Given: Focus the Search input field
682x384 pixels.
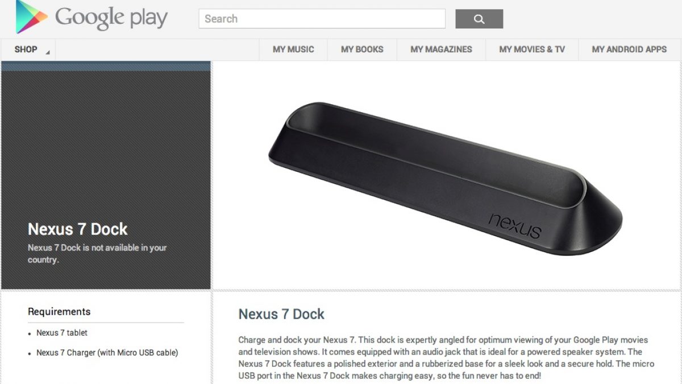Looking at the screenshot, I should [322, 19].
